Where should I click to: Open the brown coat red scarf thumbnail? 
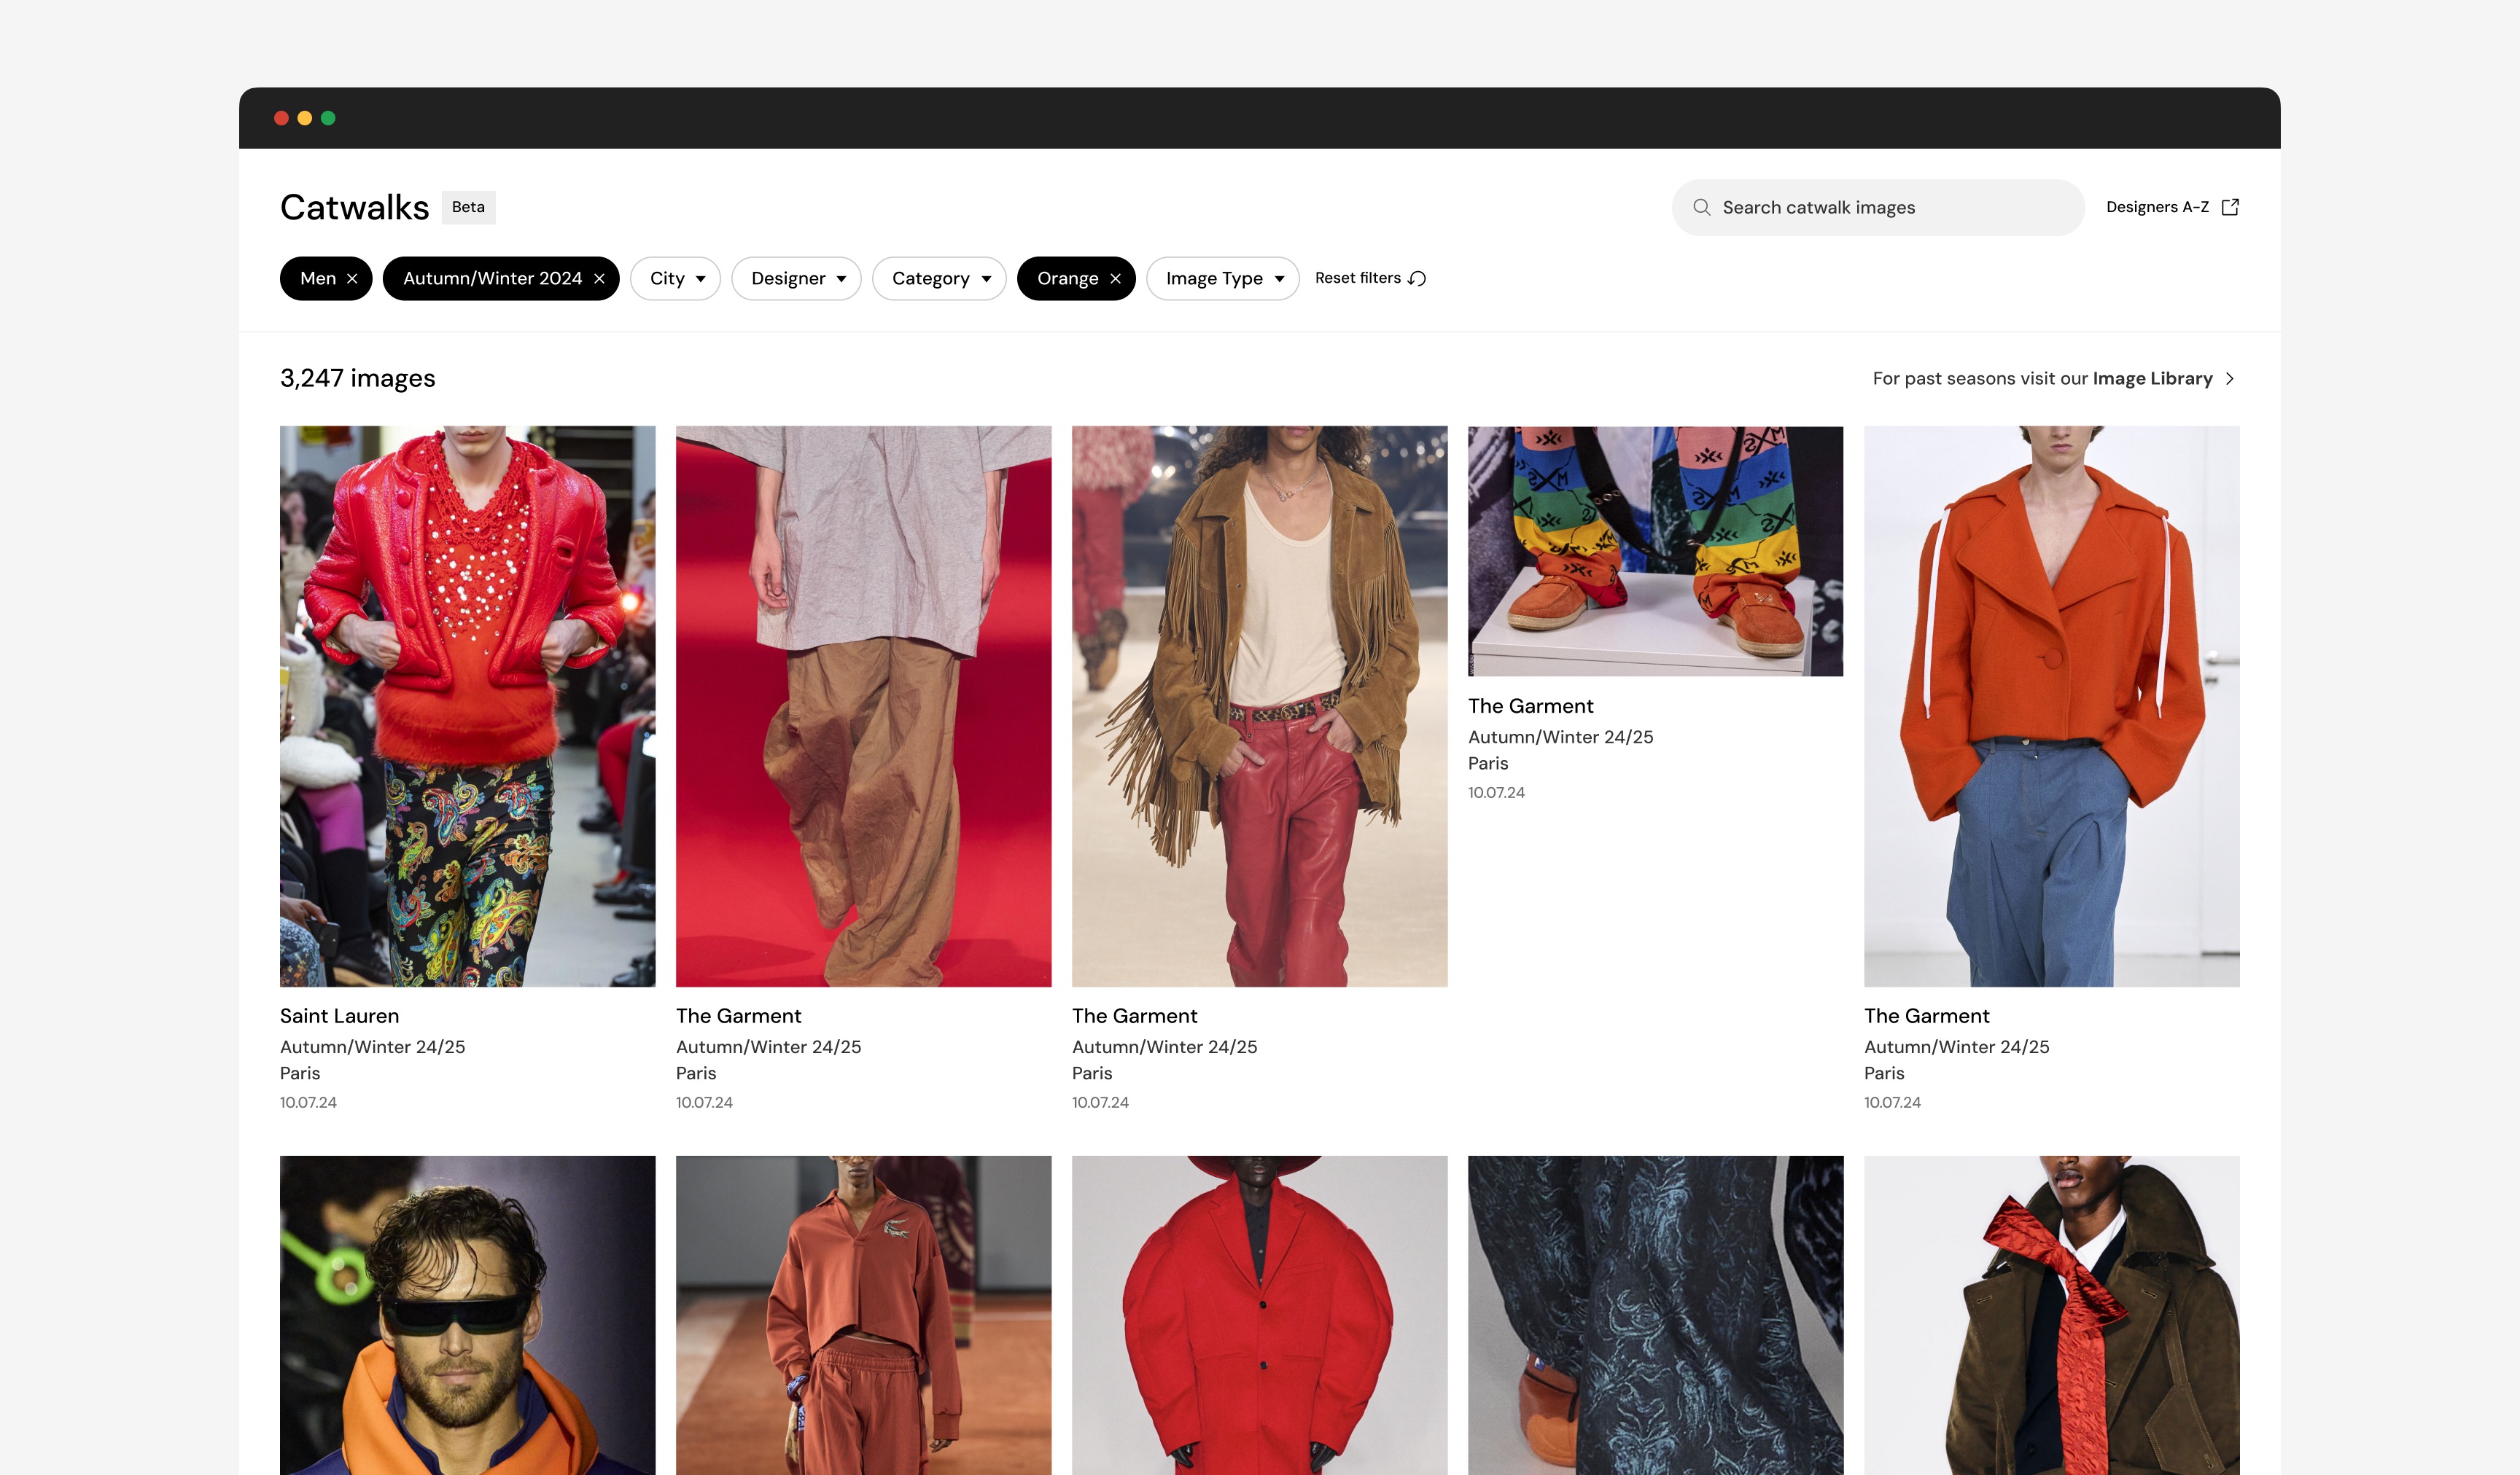pyautogui.click(x=2051, y=1315)
